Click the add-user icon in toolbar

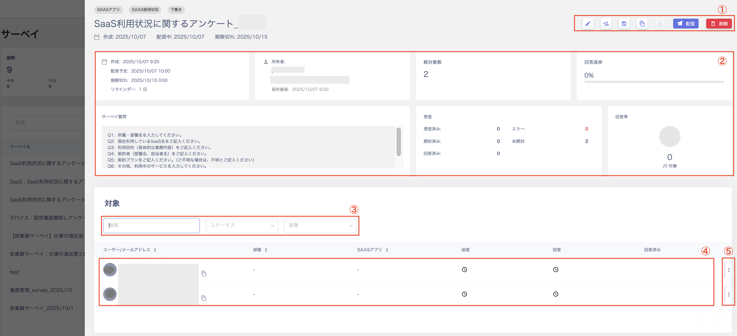click(x=606, y=24)
